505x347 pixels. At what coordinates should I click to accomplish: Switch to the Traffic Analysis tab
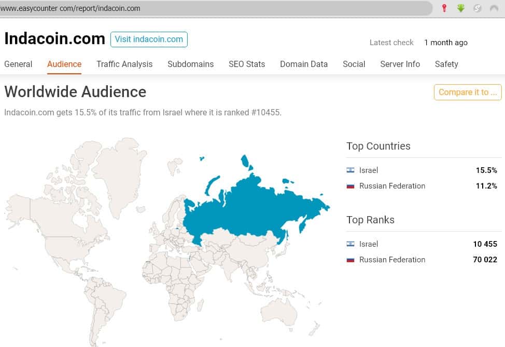click(124, 64)
